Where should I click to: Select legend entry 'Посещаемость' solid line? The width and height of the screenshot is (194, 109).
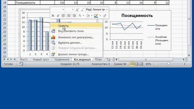(158, 27)
